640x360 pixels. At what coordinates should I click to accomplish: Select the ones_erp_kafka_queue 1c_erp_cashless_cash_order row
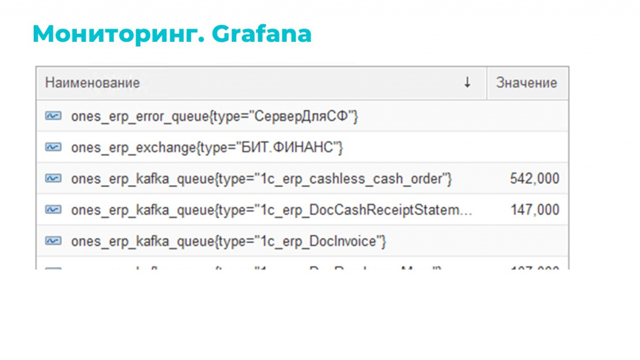(x=302, y=178)
